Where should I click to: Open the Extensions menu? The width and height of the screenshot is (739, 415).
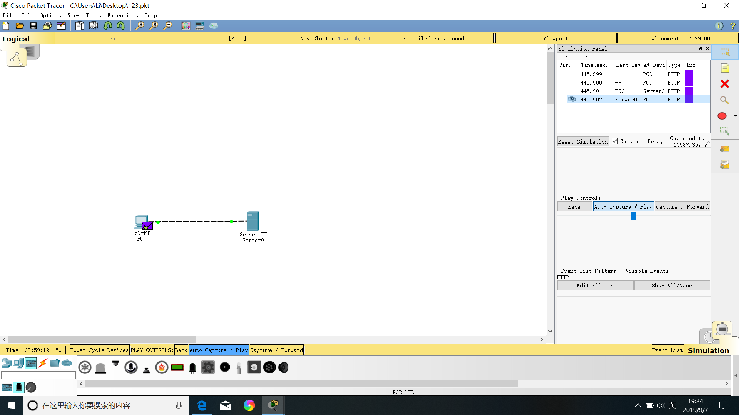coord(122,15)
